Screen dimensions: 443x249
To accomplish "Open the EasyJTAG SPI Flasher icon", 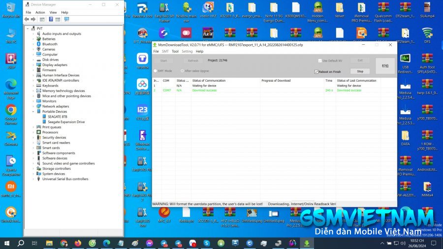I will click(164, 12).
